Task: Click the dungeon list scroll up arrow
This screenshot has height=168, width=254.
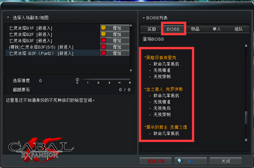Action: click(131, 25)
